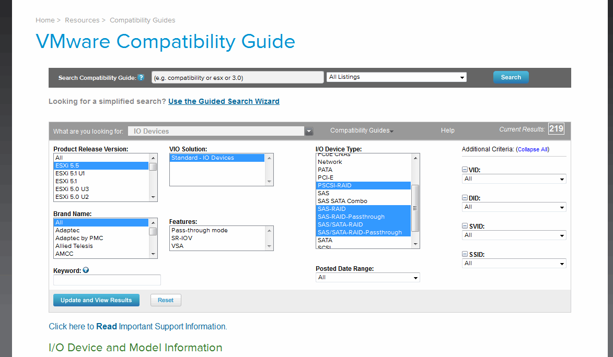This screenshot has height=357, width=613.
Task: Select ESXi 5.0 U3 release version
Action: tap(101, 189)
